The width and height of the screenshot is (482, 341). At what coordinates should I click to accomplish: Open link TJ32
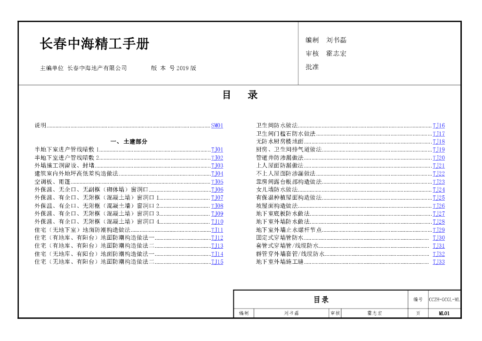[439, 254]
